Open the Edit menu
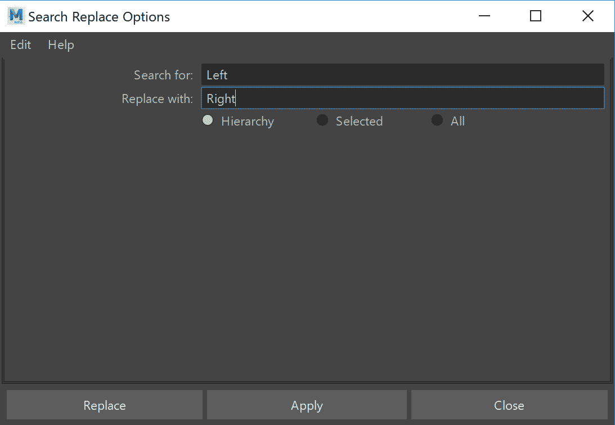Image resolution: width=615 pixels, height=425 pixels. point(21,45)
